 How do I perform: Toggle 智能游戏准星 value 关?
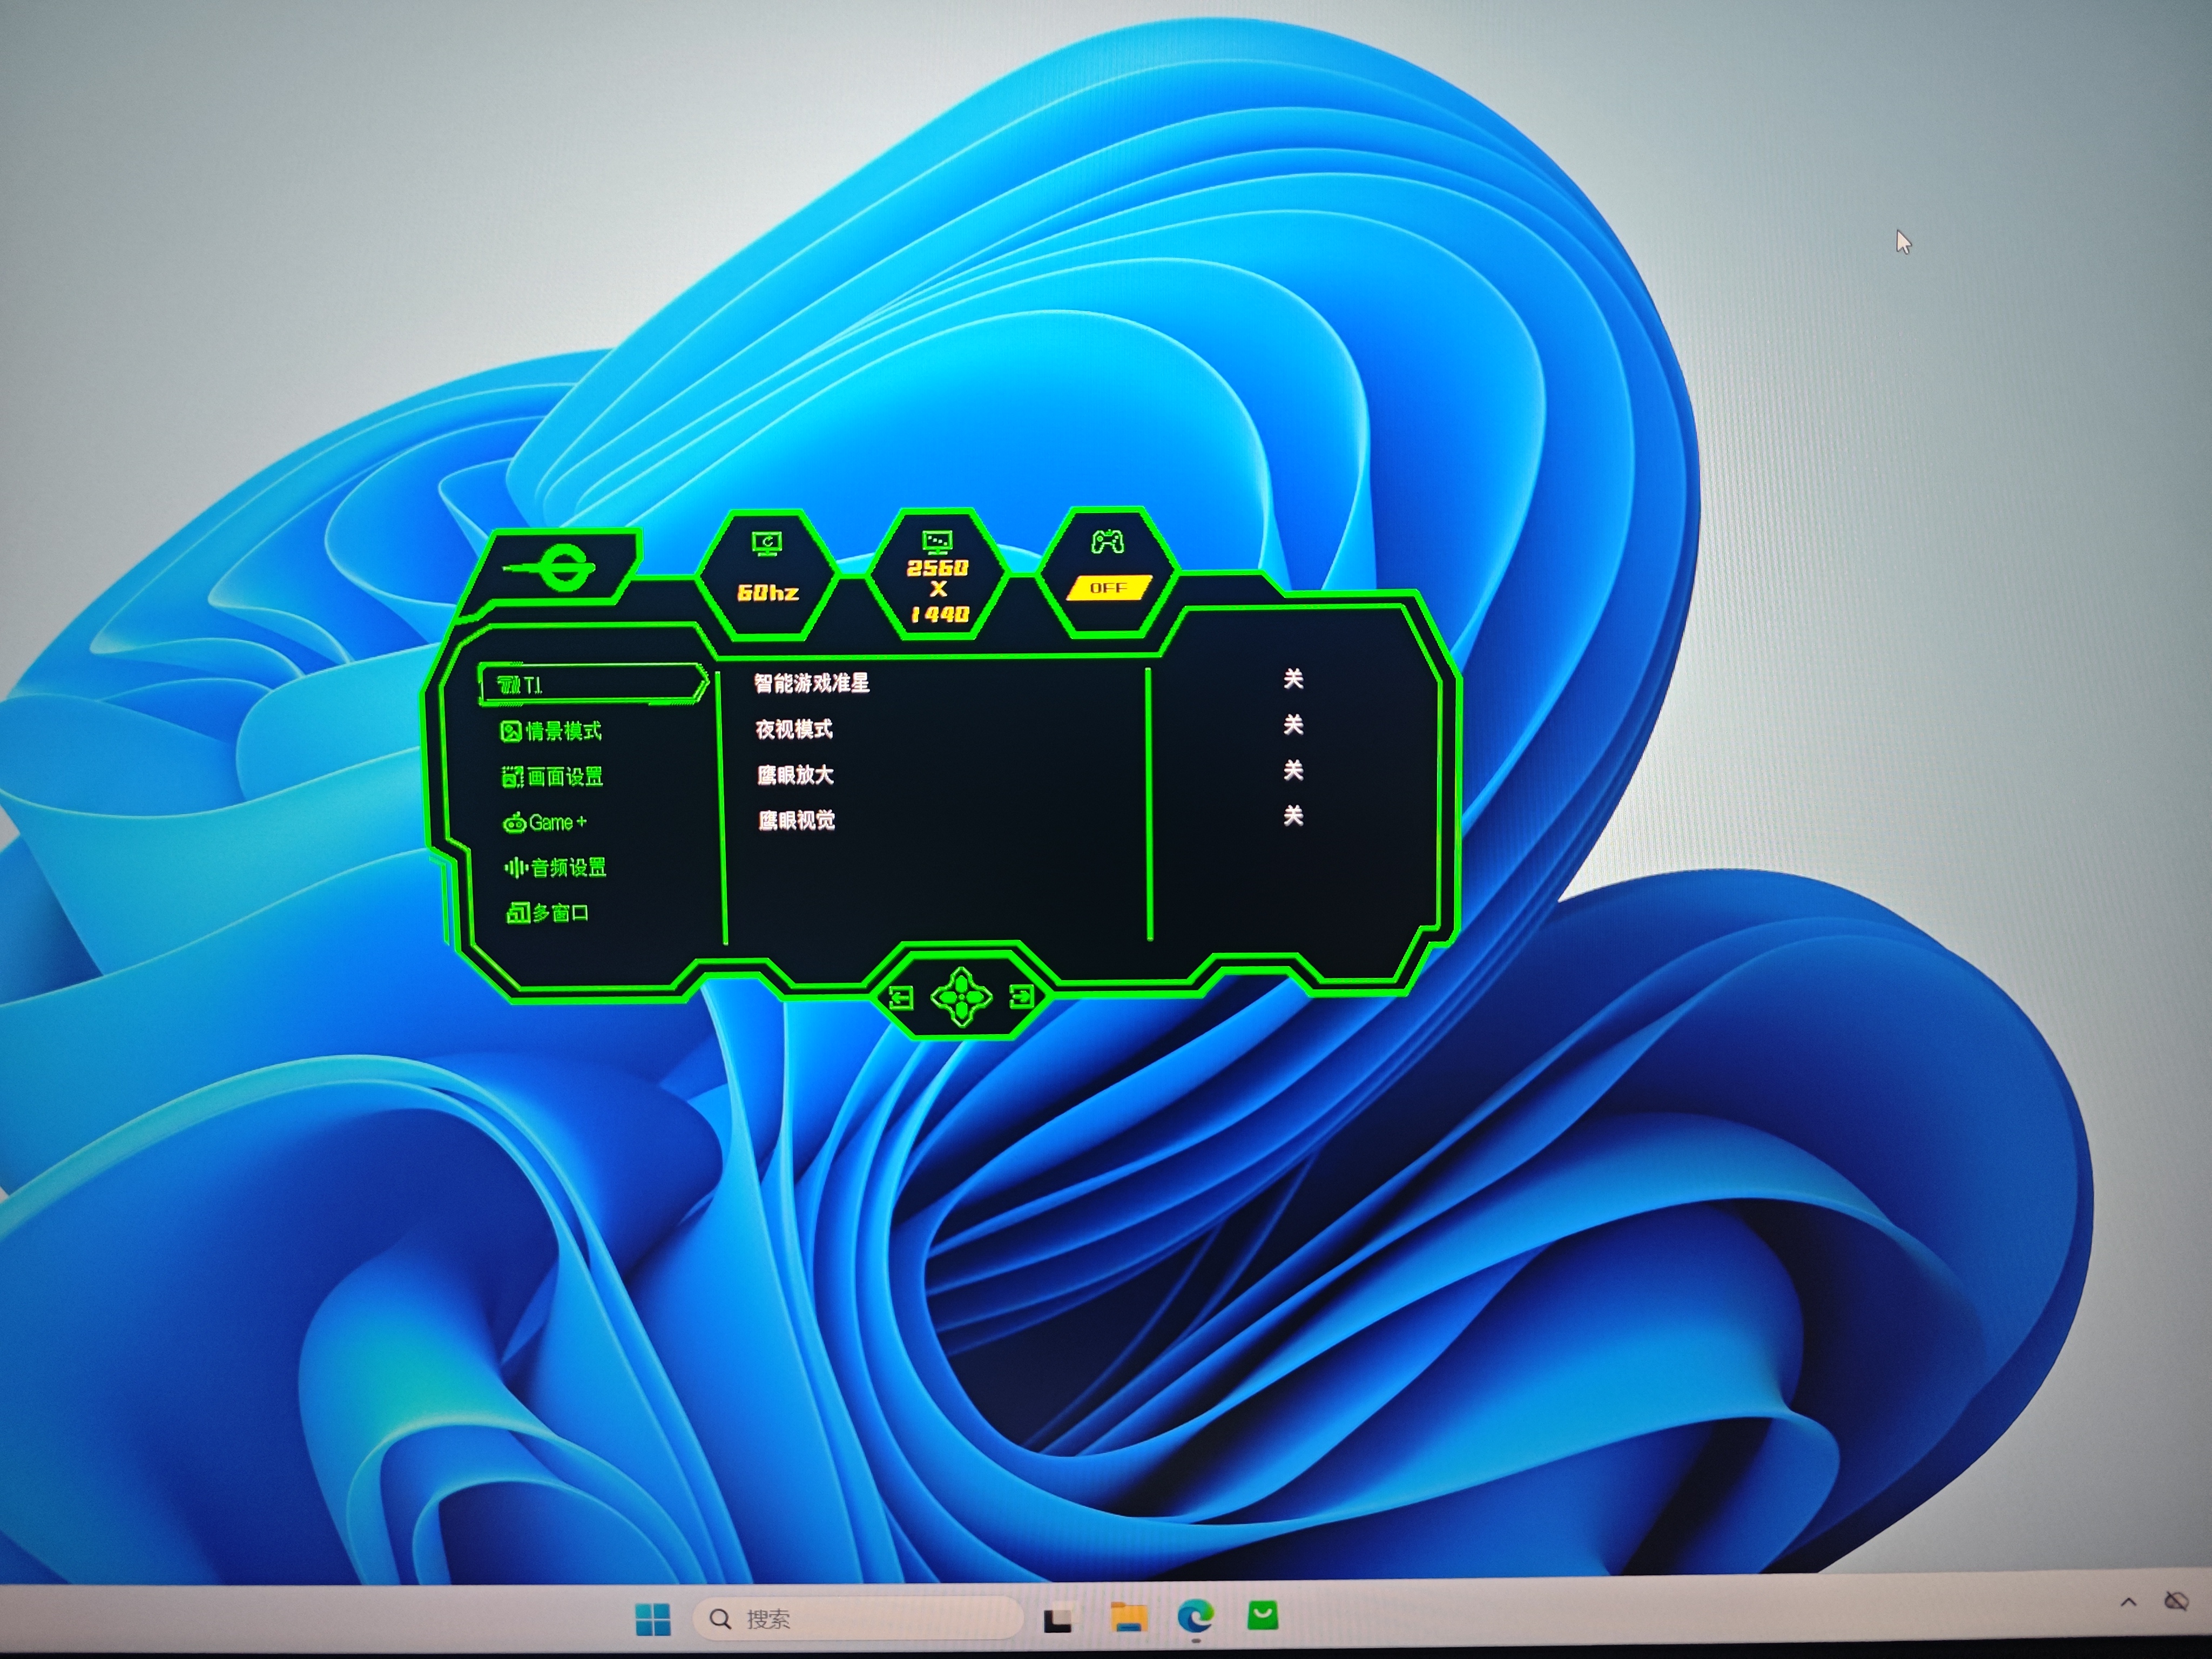(1293, 680)
